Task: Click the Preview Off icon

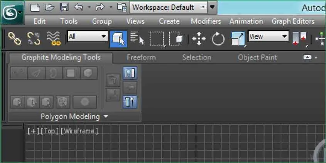Action: click(17, 102)
